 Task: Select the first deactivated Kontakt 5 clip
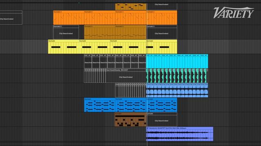click(66, 32)
